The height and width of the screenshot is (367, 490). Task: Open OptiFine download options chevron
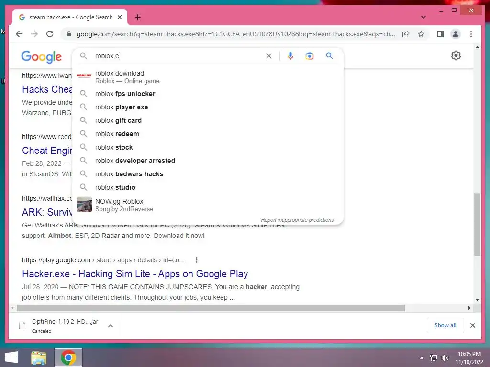pyautogui.click(x=111, y=326)
